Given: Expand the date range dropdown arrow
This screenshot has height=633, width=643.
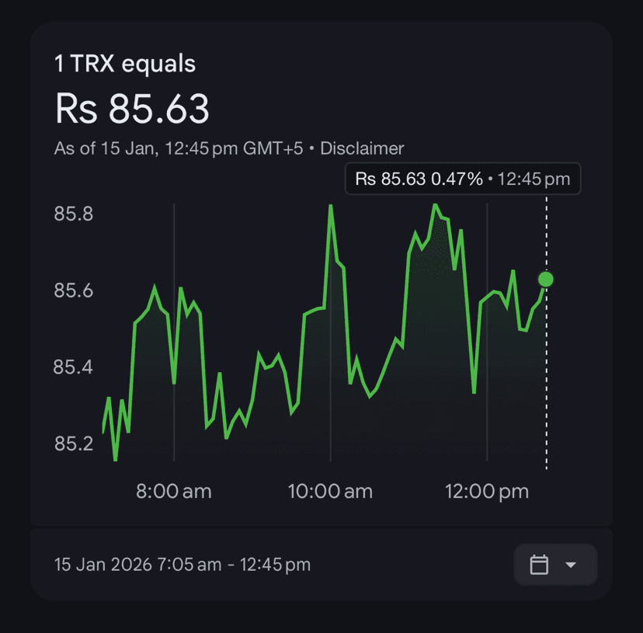Looking at the screenshot, I should pos(571,565).
